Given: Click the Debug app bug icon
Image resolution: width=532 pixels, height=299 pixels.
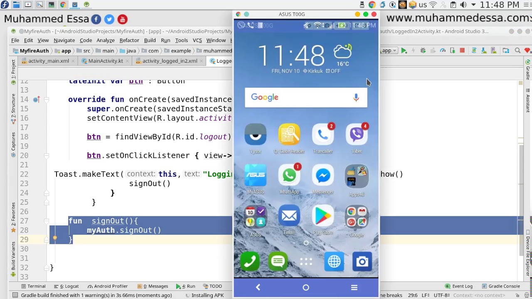Looking at the screenshot, I should coord(423,51).
